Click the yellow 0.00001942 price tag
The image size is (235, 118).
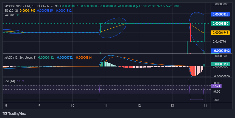pos(220,33)
